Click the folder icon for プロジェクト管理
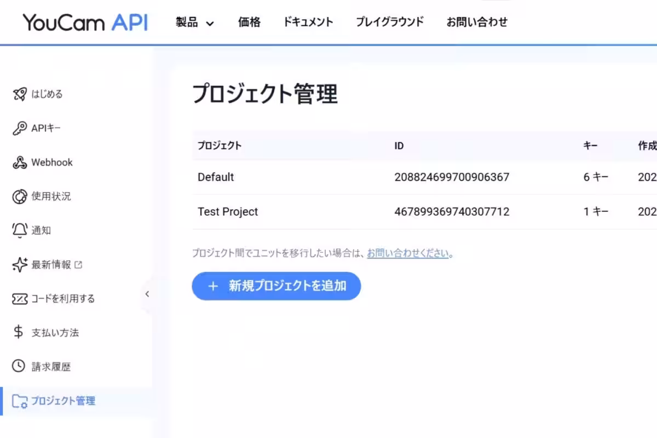The height and width of the screenshot is (438, 657). click(x=19, y=401)
